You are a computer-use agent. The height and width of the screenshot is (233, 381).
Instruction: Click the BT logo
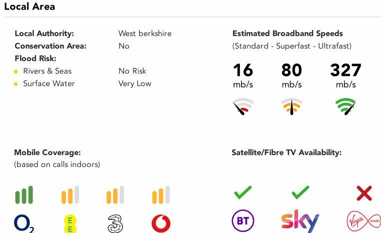pos(243,220)
